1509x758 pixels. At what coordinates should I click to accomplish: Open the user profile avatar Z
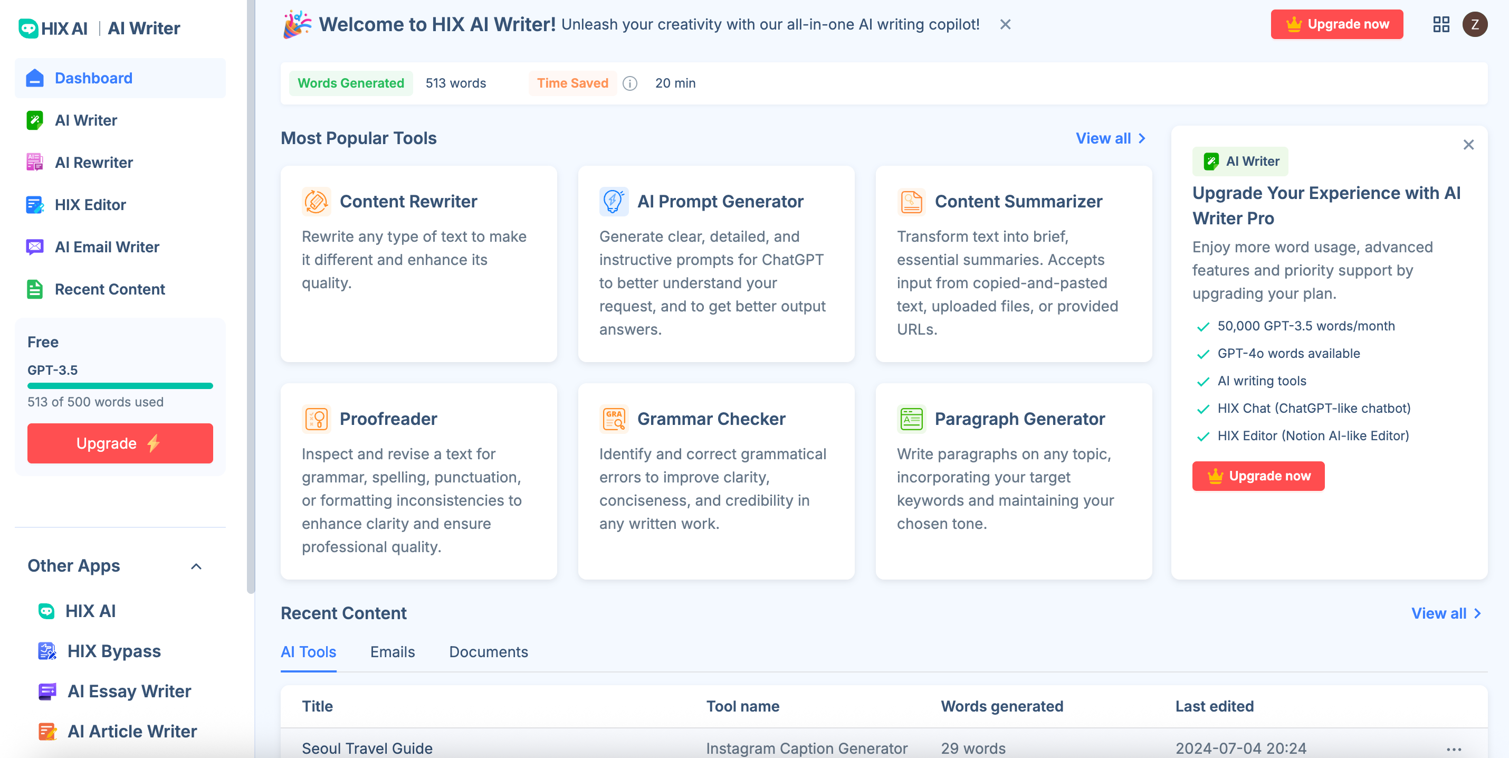pos(1475,24)
